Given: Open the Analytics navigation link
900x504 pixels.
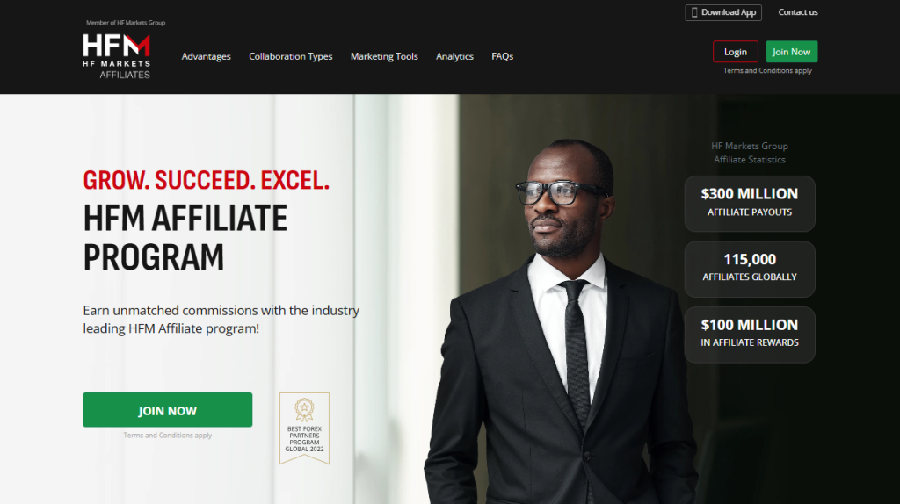Looking at the screenshot, I should click(454, 56).
